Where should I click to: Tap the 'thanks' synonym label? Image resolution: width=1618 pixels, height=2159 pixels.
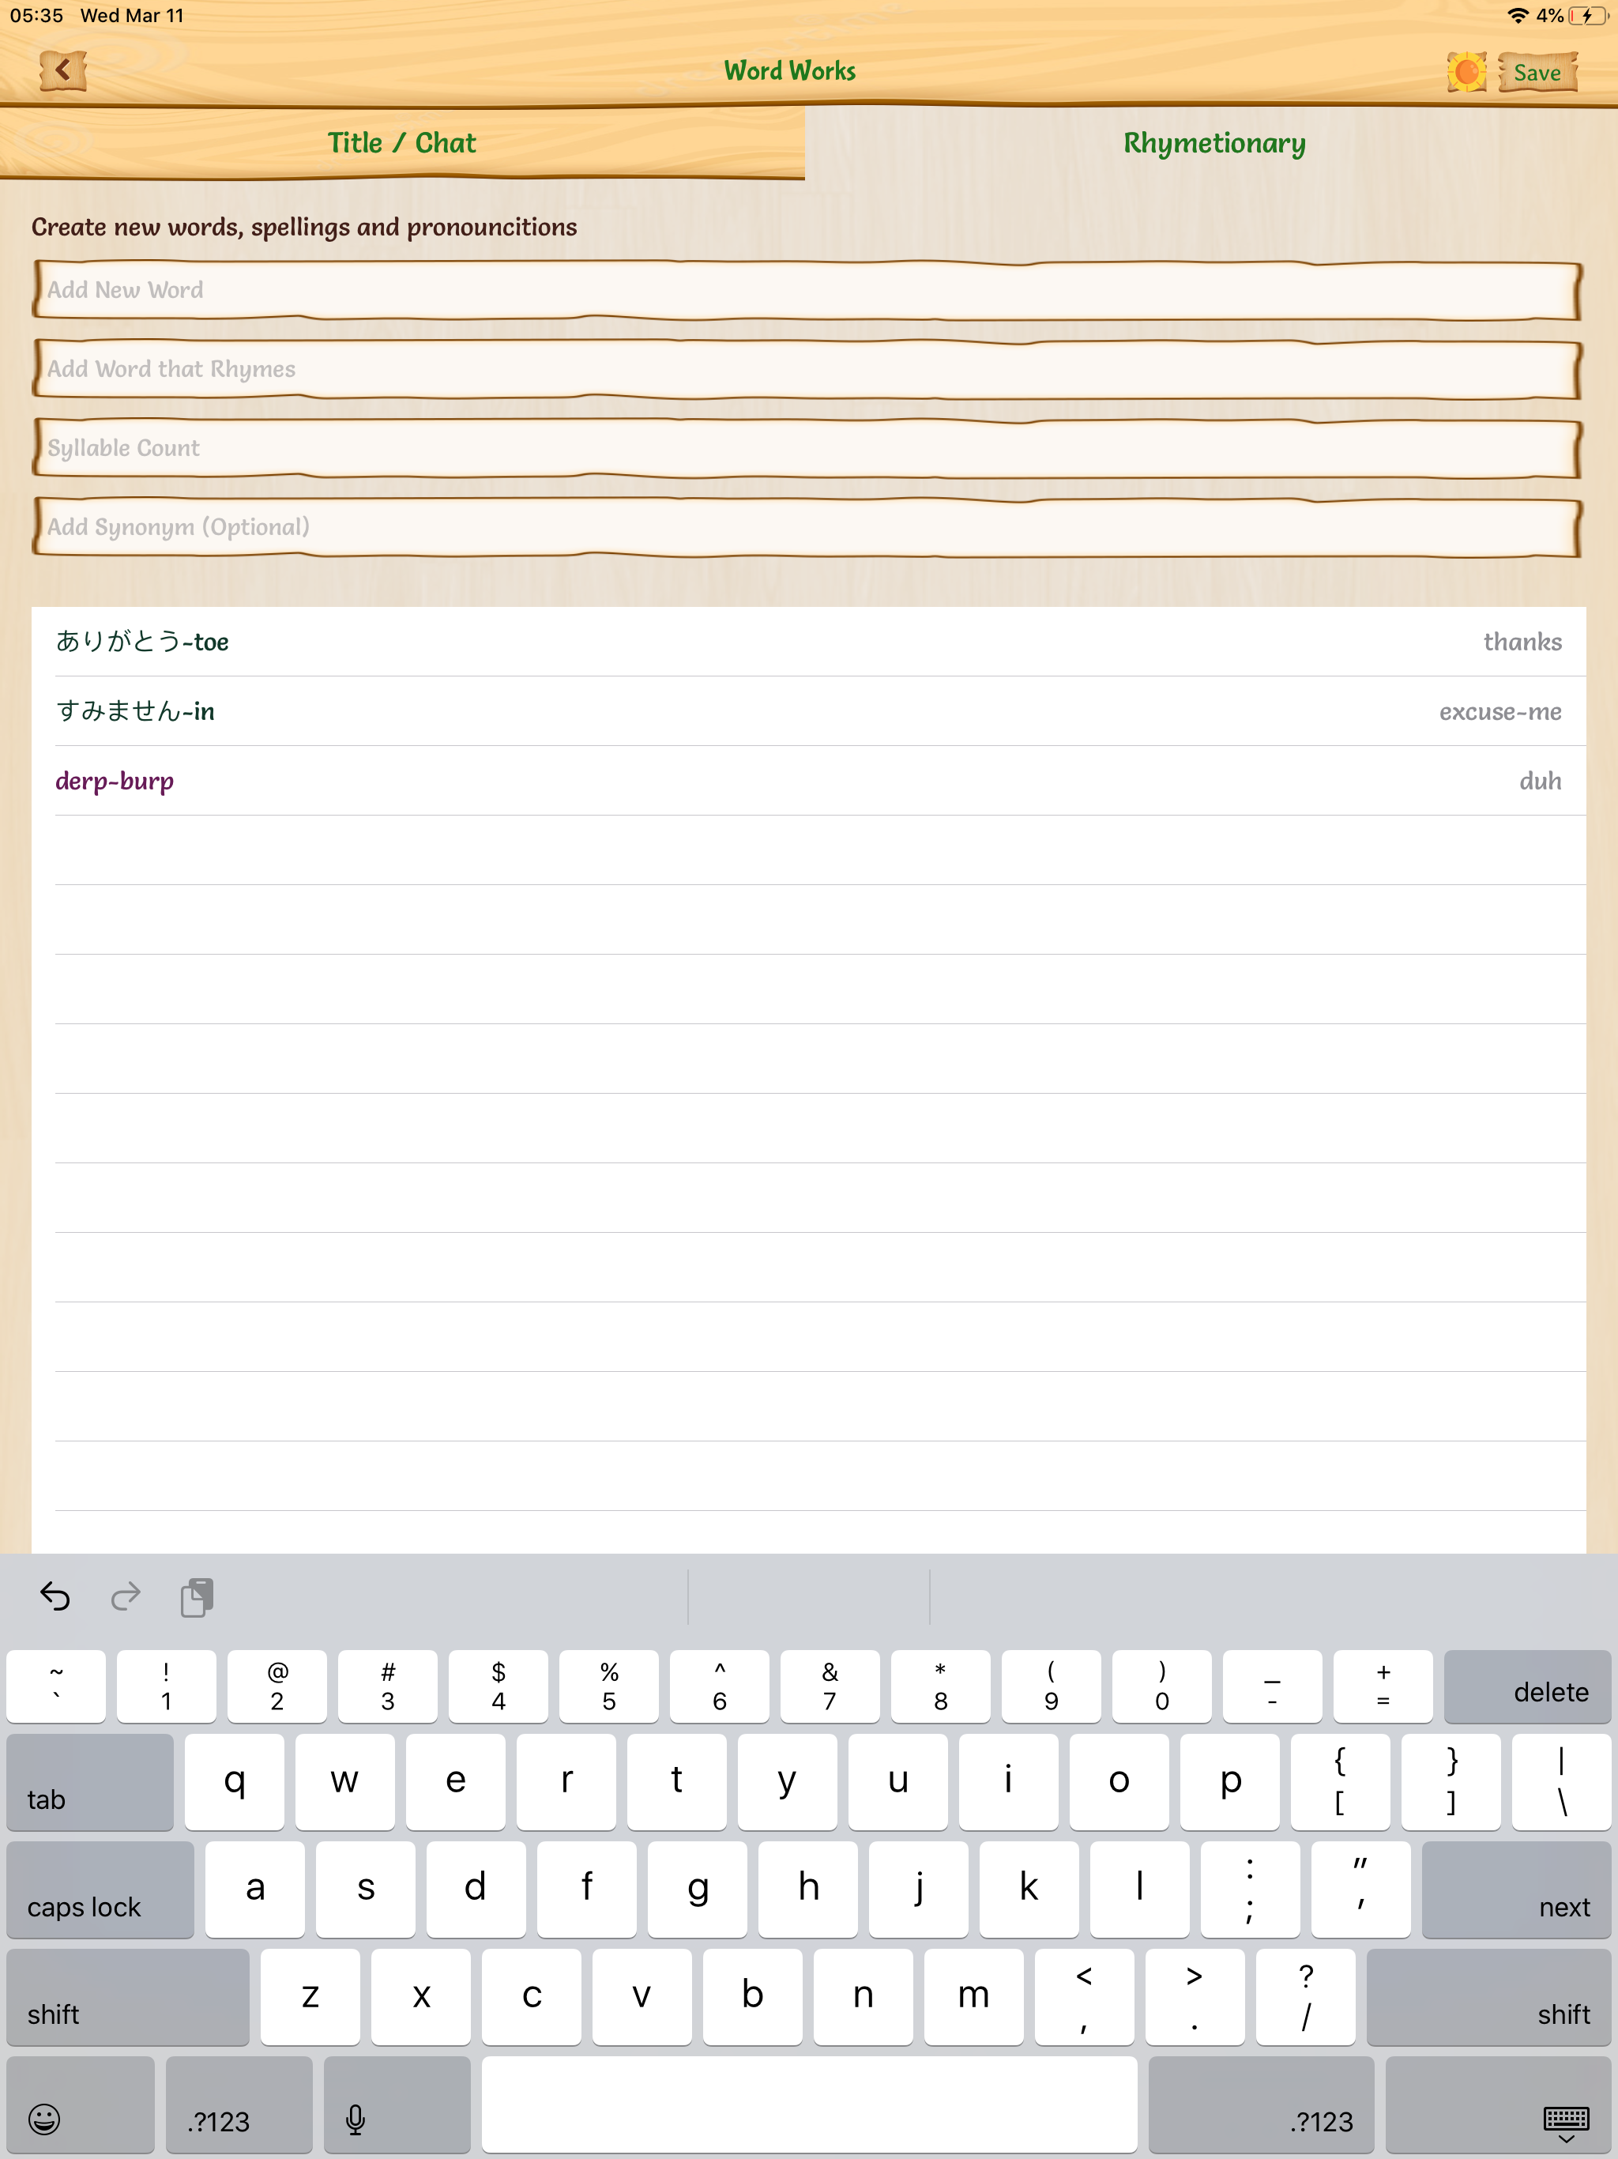[x=1522, y=641]
